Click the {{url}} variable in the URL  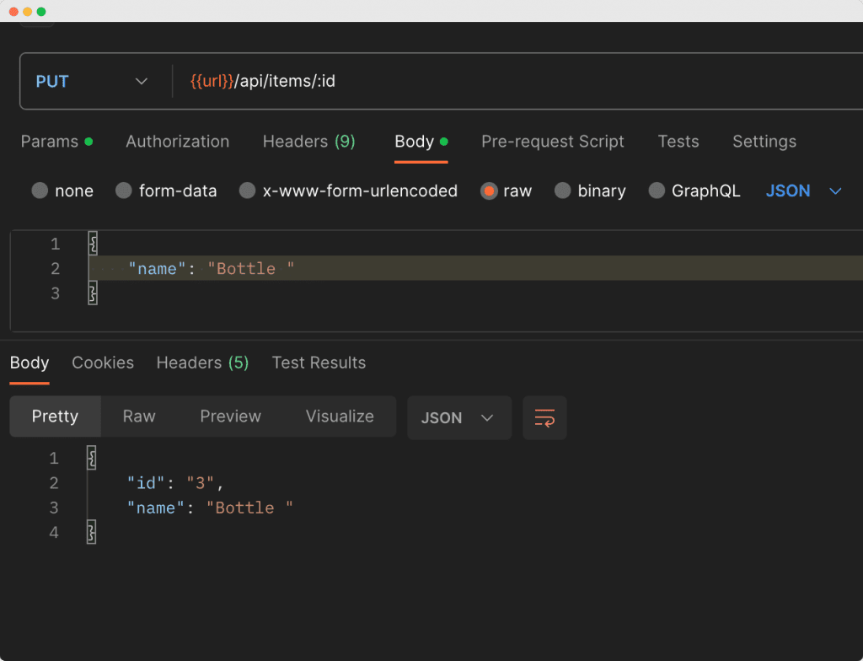coord(212,81)
